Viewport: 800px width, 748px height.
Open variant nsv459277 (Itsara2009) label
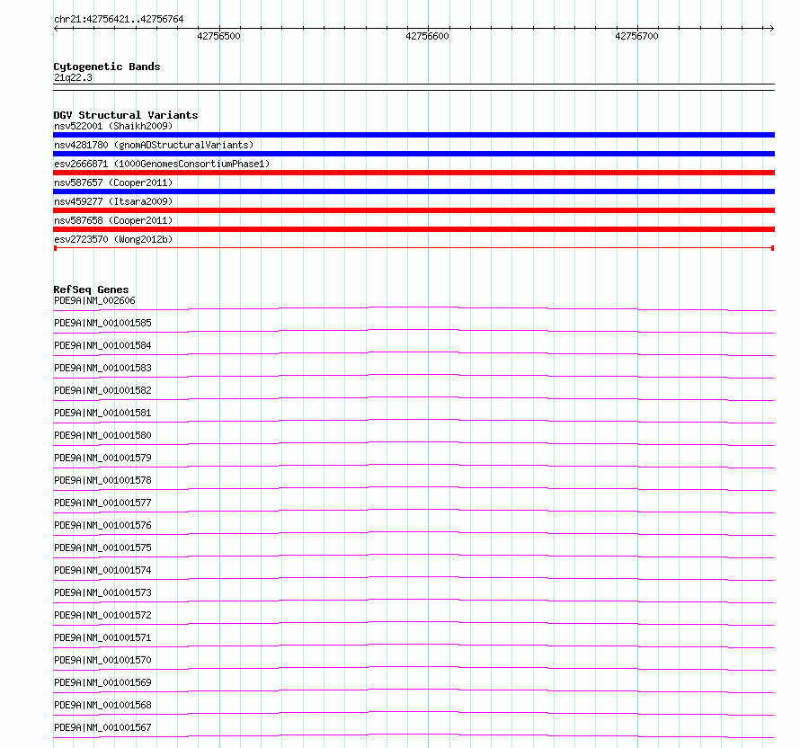[113, 201]
